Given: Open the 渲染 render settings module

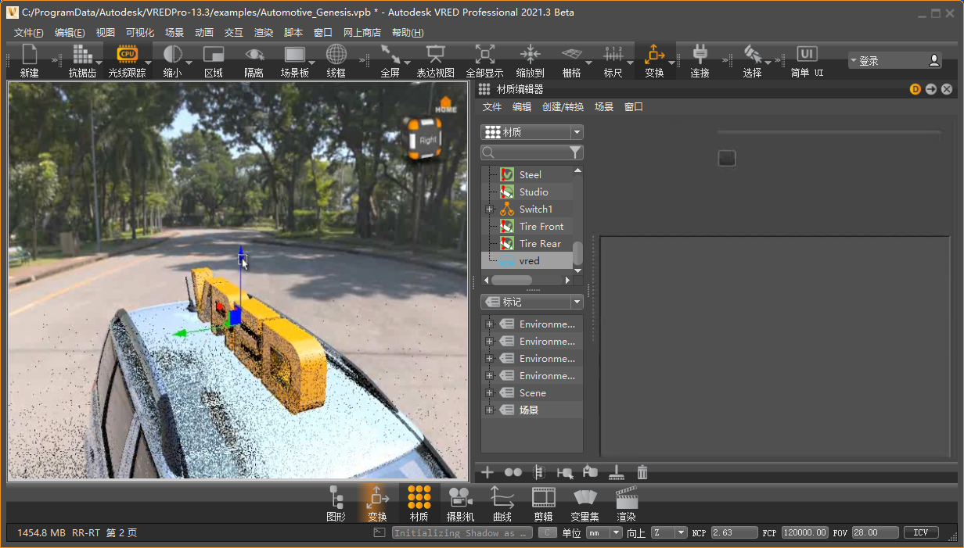Looking at the screenshot, I should pyautogui.click(x=626, y=503).
